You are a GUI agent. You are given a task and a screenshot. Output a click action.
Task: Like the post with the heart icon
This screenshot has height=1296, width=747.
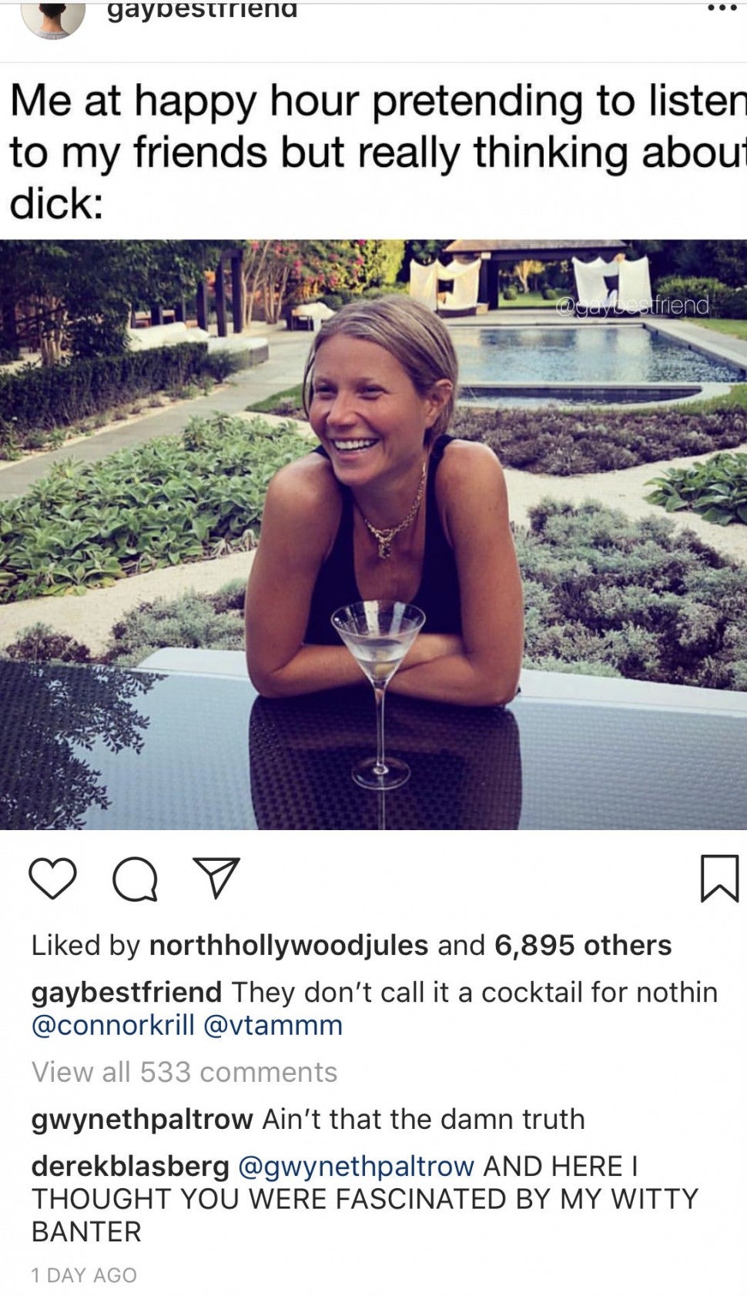pos(52,879)
